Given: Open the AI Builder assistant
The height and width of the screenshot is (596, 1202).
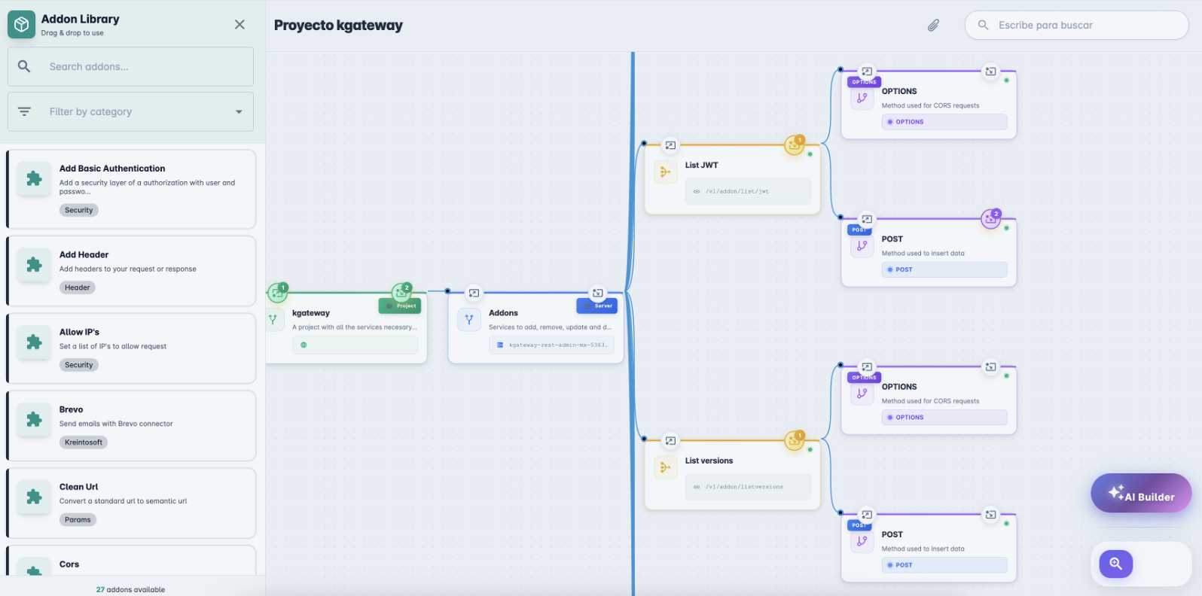Looking at the screenshot, I should tap(1140, 494).
